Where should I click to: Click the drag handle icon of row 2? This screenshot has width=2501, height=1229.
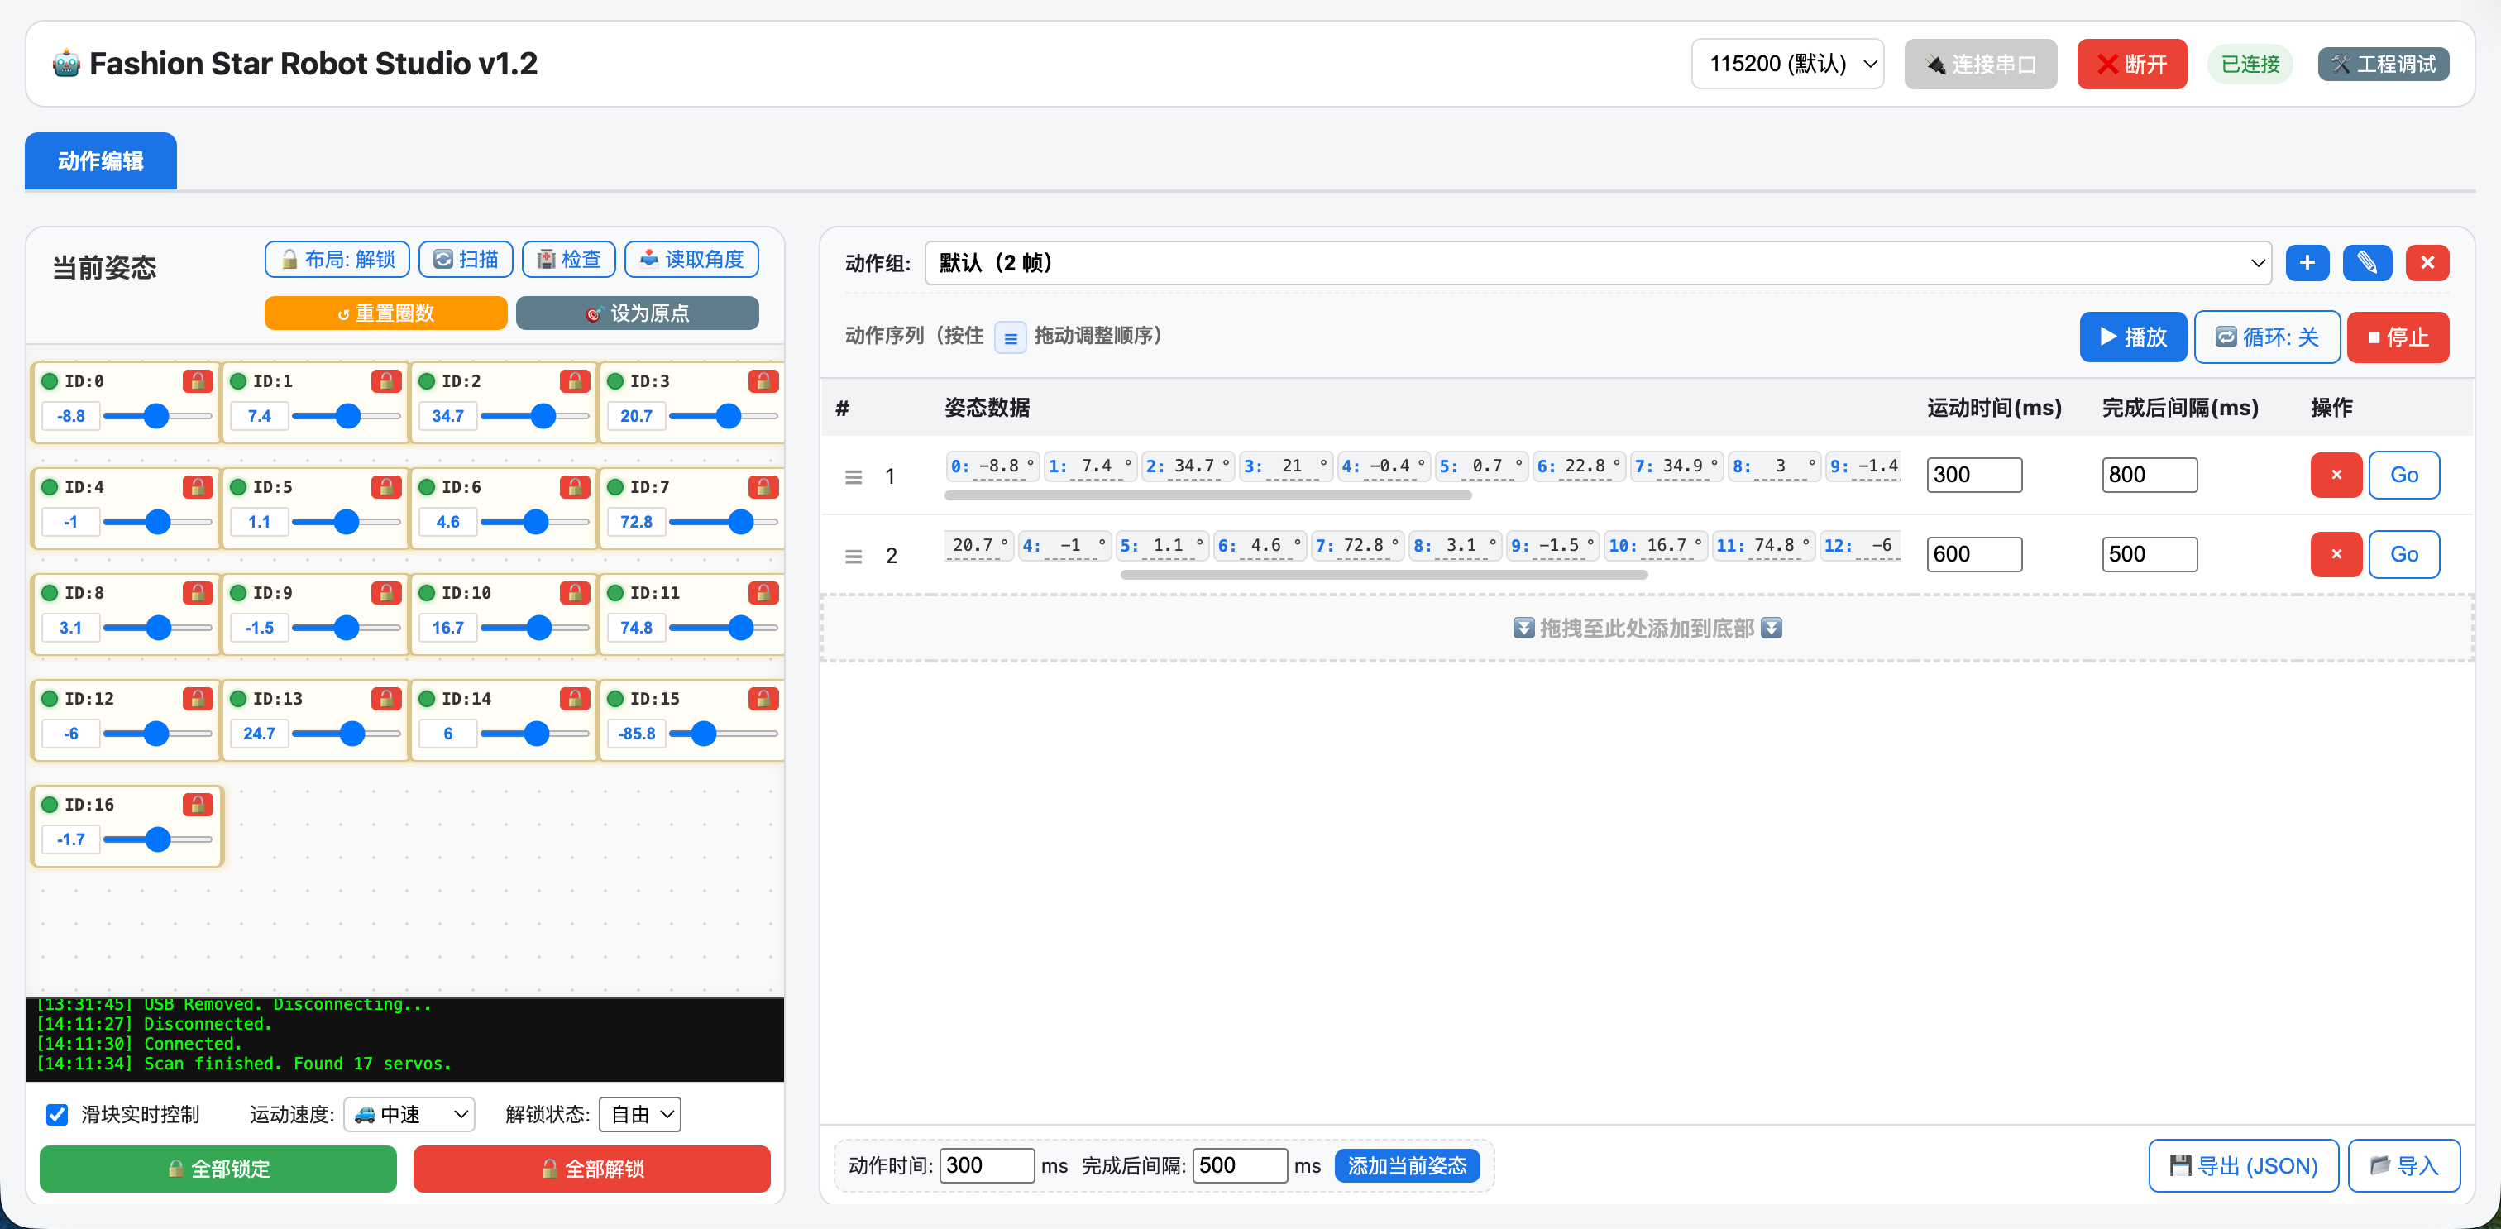854,557
